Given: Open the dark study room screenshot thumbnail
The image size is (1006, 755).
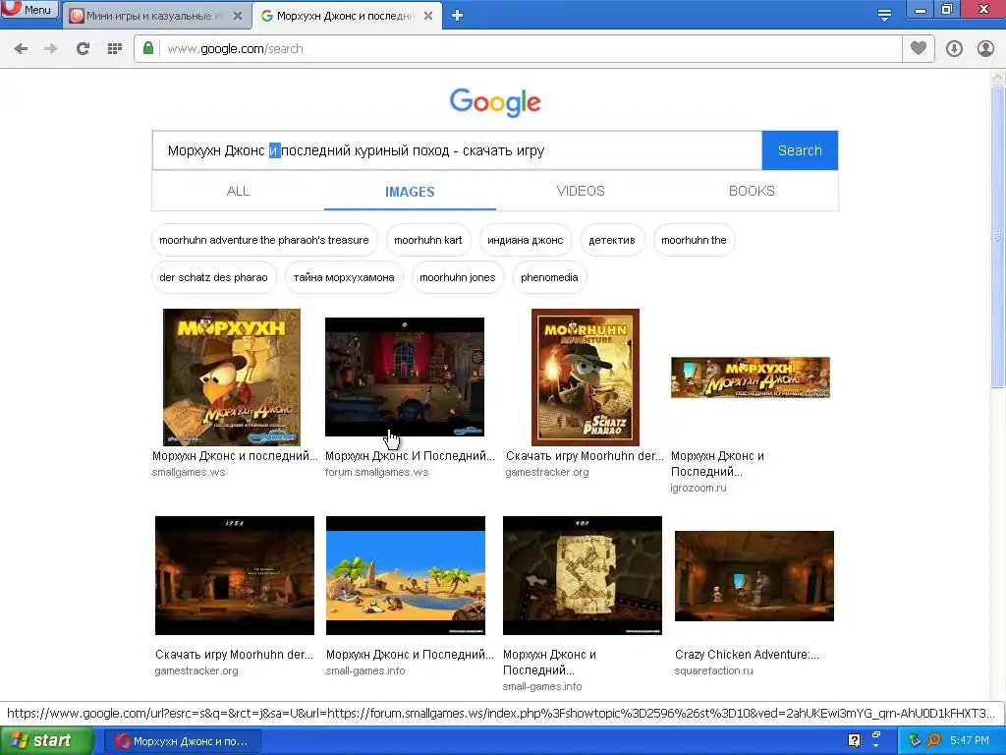Looking at the screenshot, I should pyautogui.click(x=405, y=377).
